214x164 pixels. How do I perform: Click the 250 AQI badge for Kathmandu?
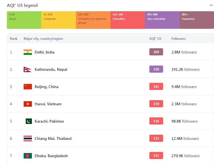pyautogui.click(x=156, y=69)
